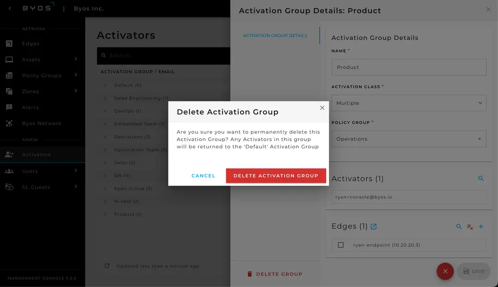
Task: Select ryan+console@byos.io activator entry
Action: coord(409,197)
